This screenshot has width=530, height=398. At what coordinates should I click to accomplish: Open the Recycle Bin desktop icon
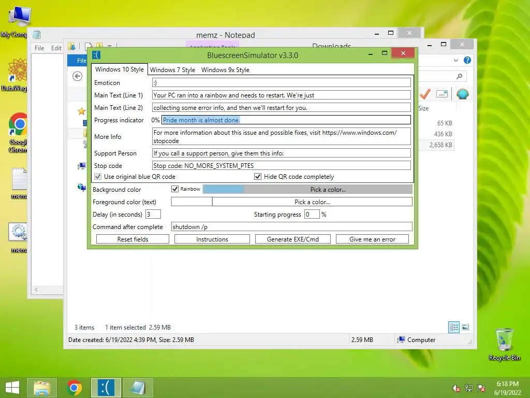pos(504,344)
